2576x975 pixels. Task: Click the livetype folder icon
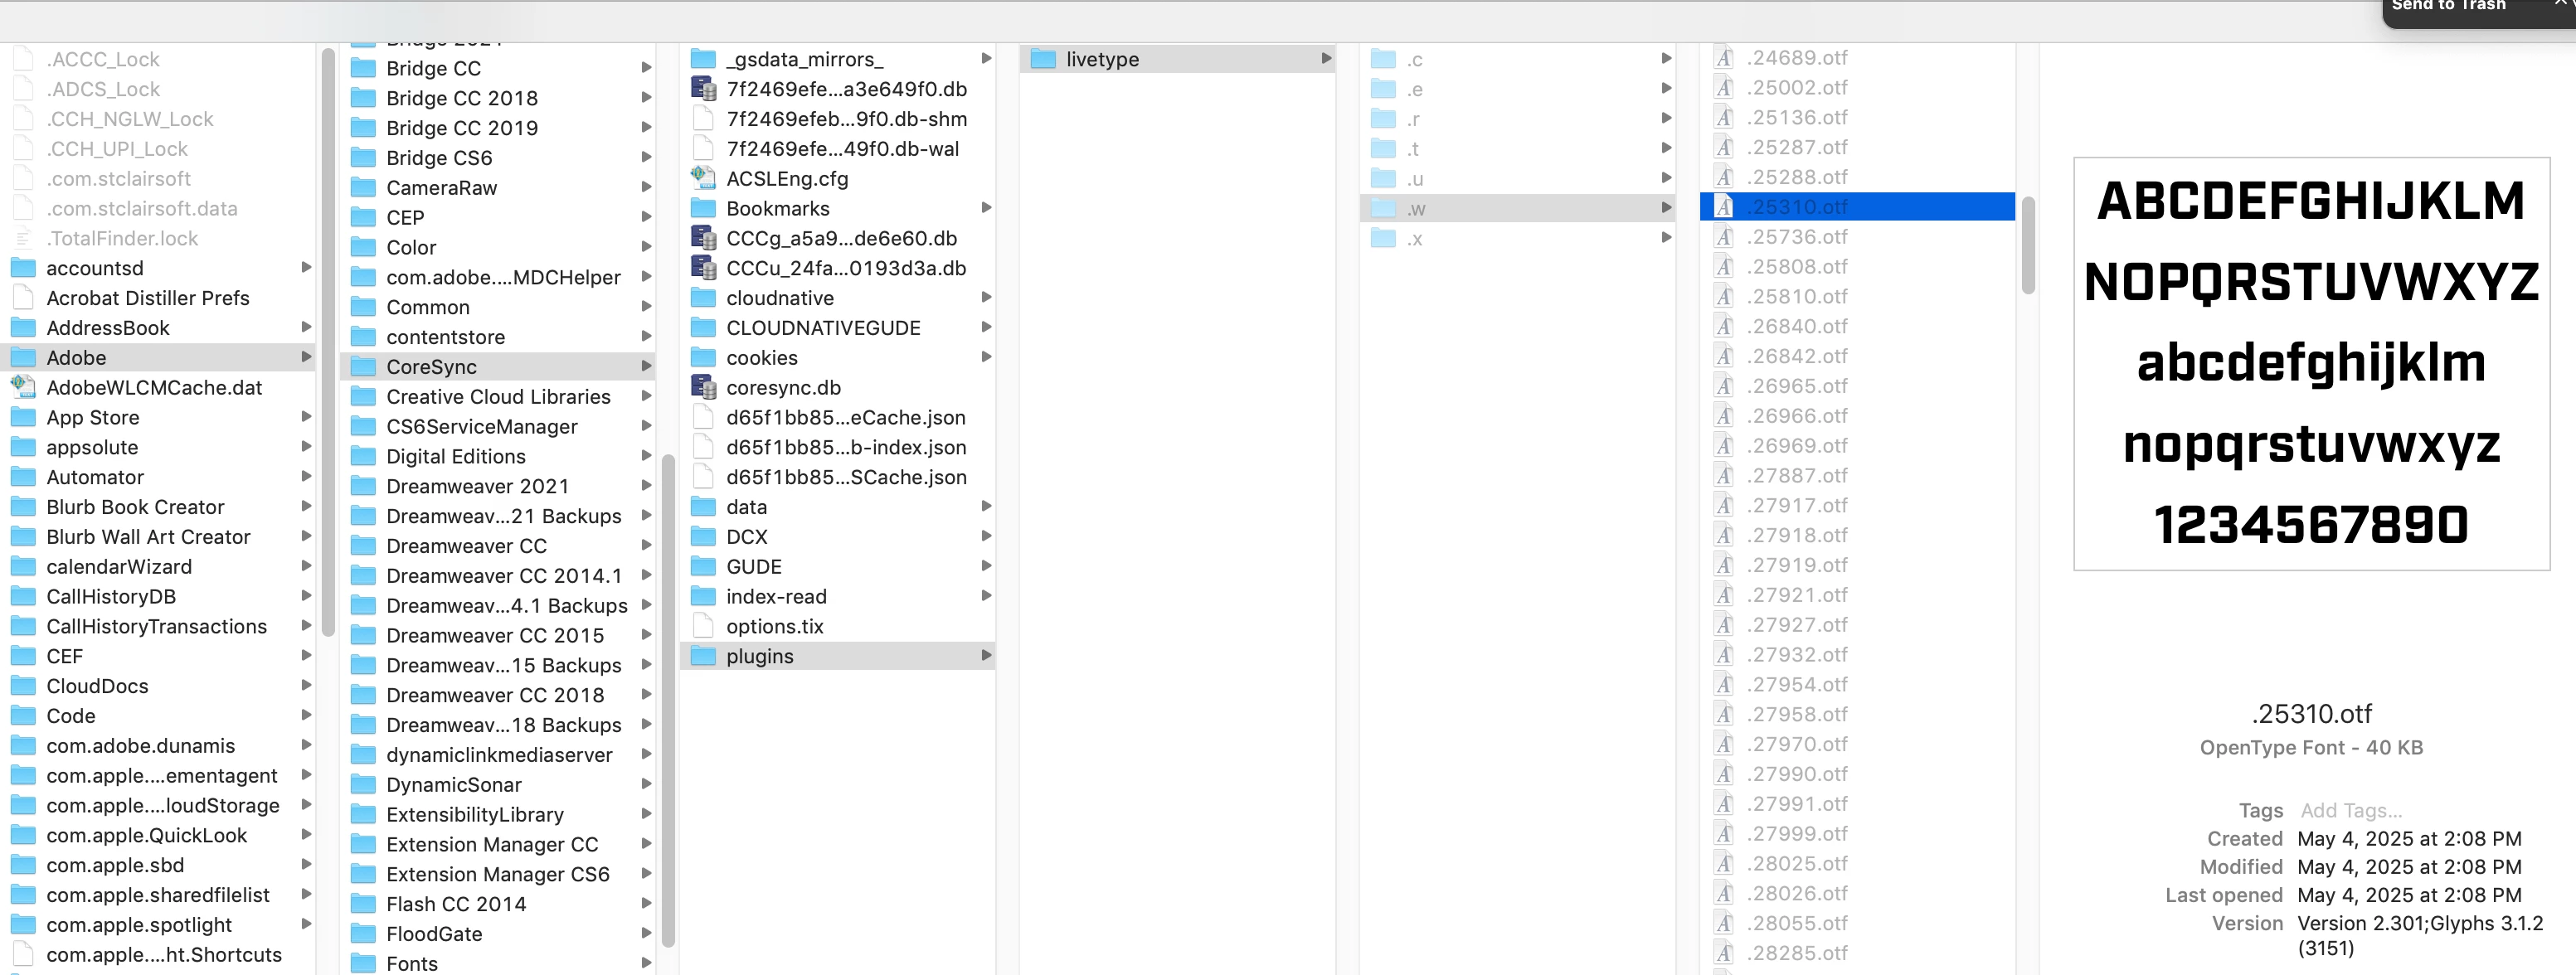1043,59
